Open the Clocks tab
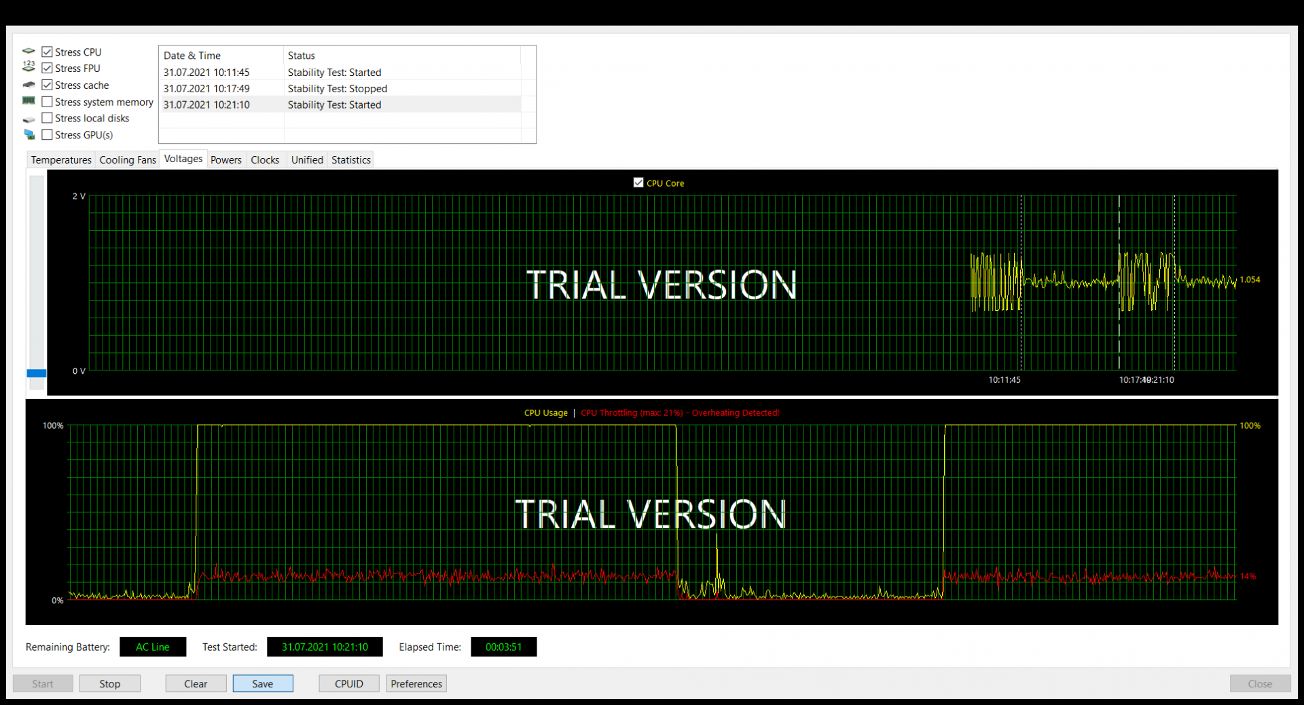This screenshot has width=1304, height=705. click(265, 159)
